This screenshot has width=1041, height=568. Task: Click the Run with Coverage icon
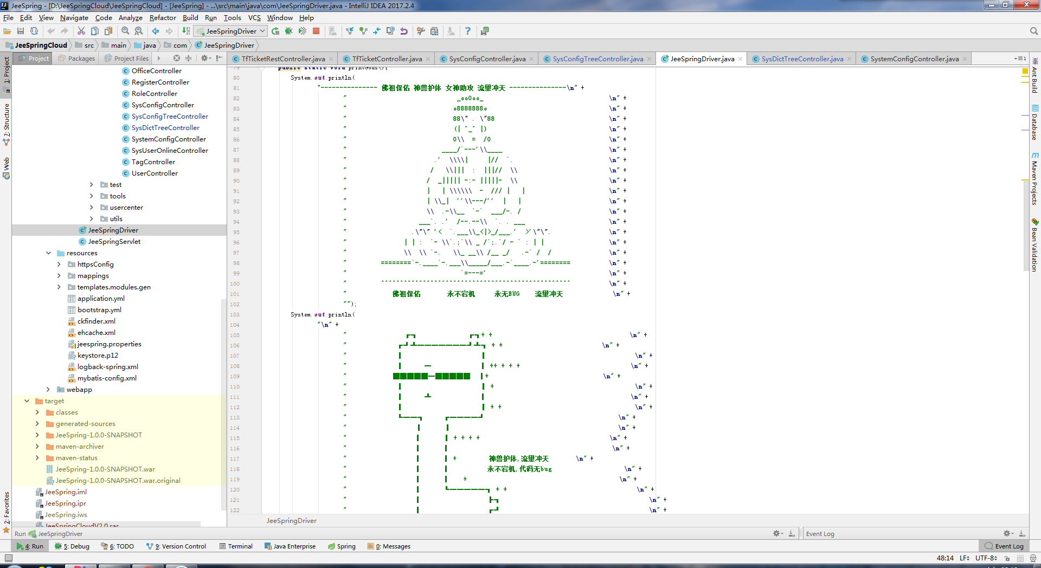pos(303,31)
